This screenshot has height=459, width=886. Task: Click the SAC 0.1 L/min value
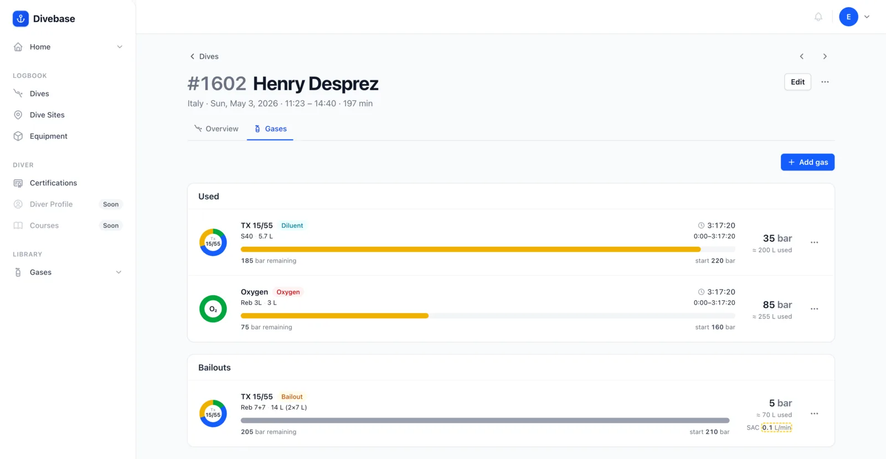pyautogui.click(x=776, y=427)
